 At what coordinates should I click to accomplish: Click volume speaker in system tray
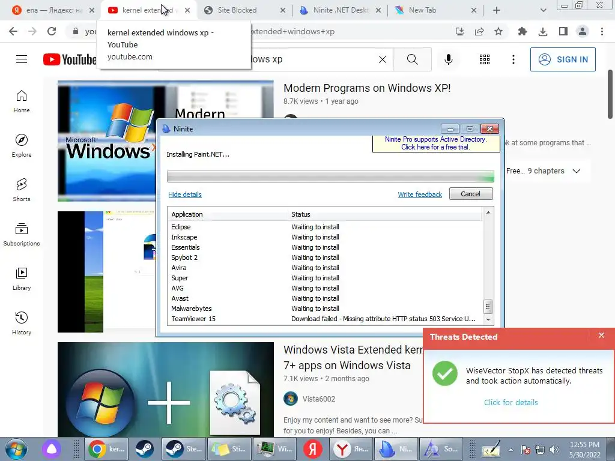pyautogui.click(x=554, y=450)
